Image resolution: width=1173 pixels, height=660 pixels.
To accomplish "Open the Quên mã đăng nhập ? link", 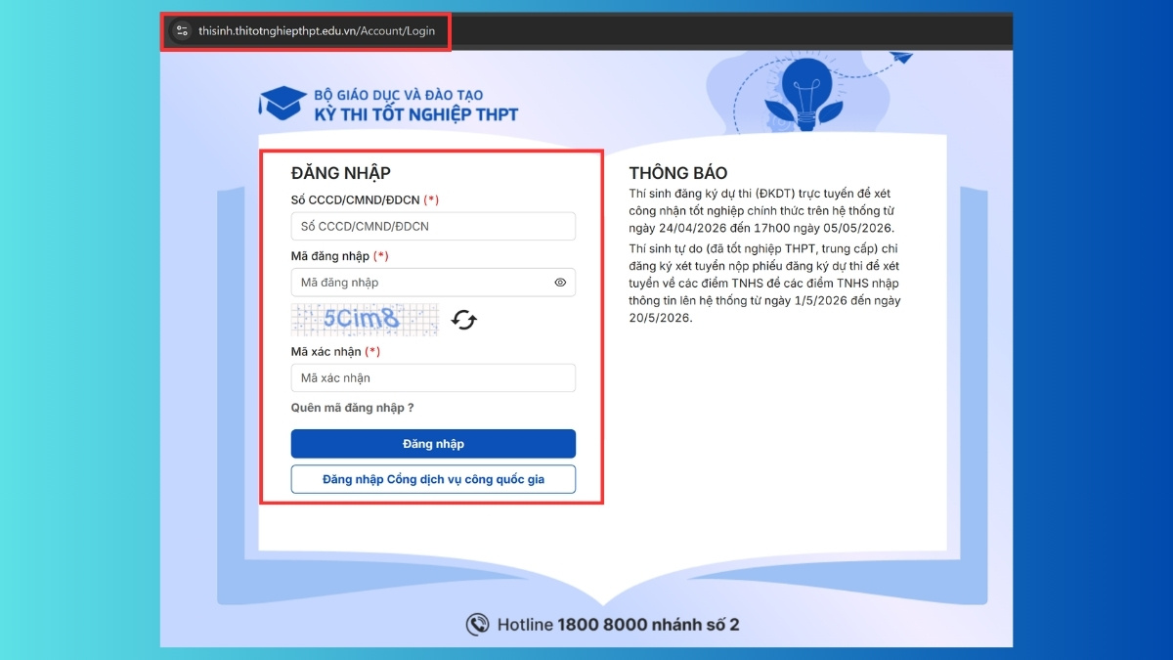I will click(x=353, y=408).
